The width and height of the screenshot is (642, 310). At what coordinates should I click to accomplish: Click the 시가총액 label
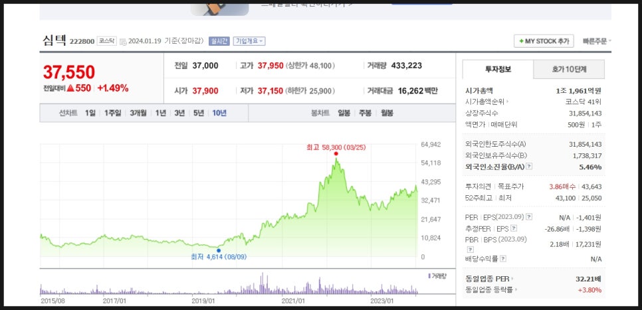479,91
